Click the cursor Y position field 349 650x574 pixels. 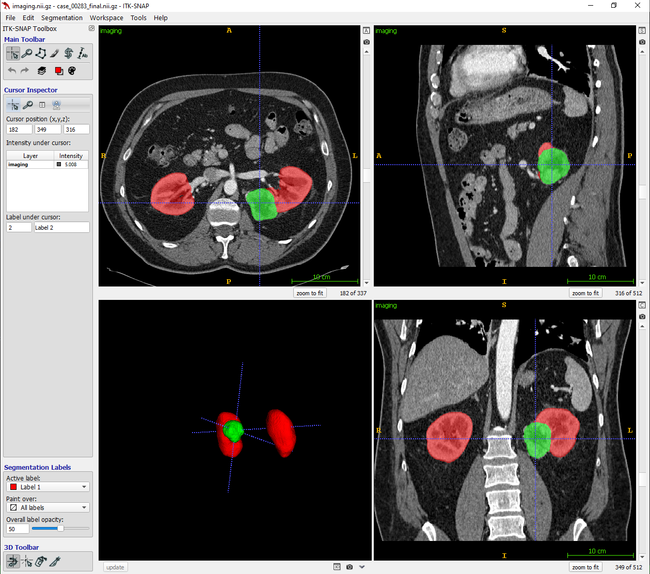(47, 130)
